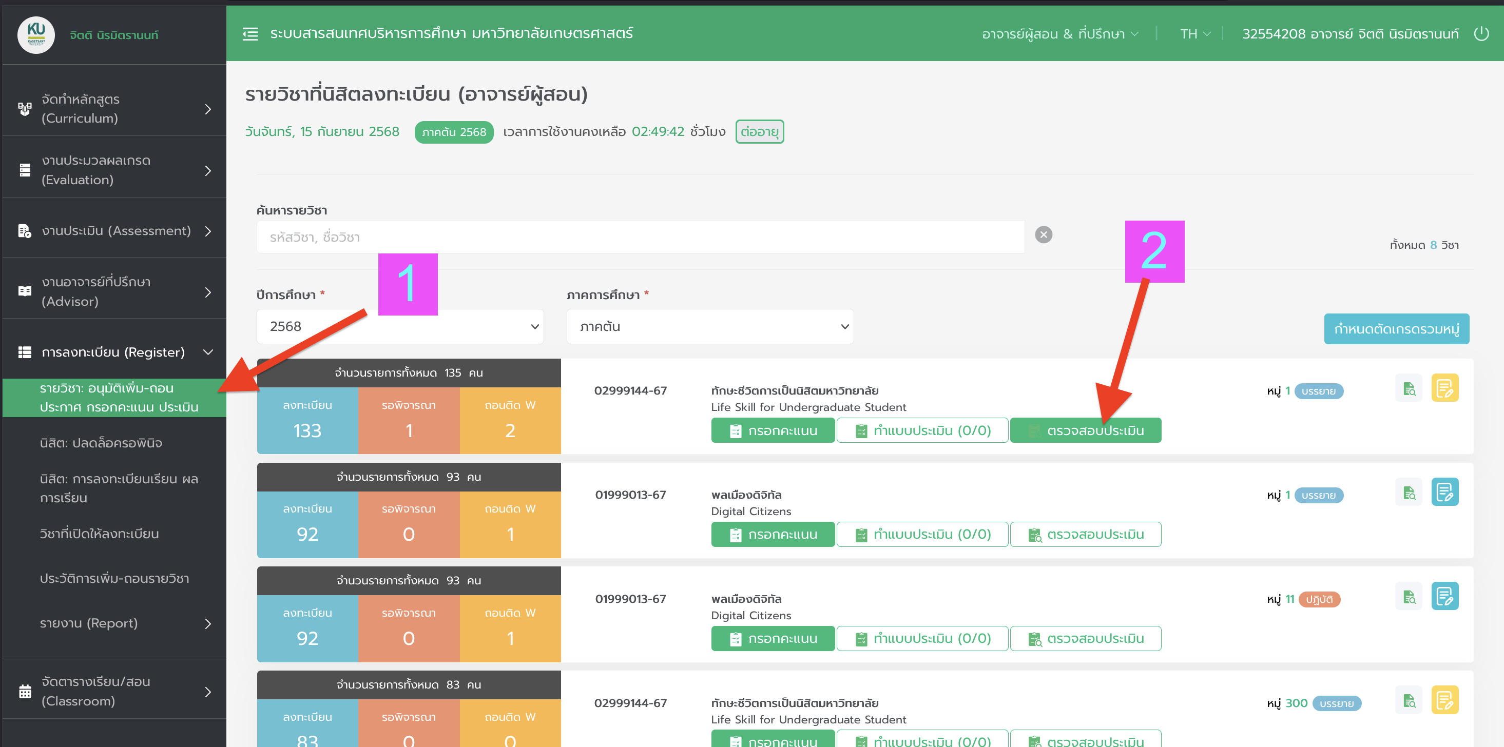
Task: Click the course search input field
Action: [640, 237]
